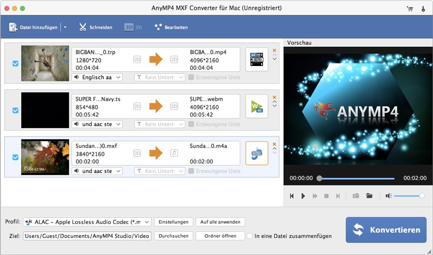Viewport: 433px width, 255px height.
Task: Mute audio with speaker icon
Action: click(389, 196)
